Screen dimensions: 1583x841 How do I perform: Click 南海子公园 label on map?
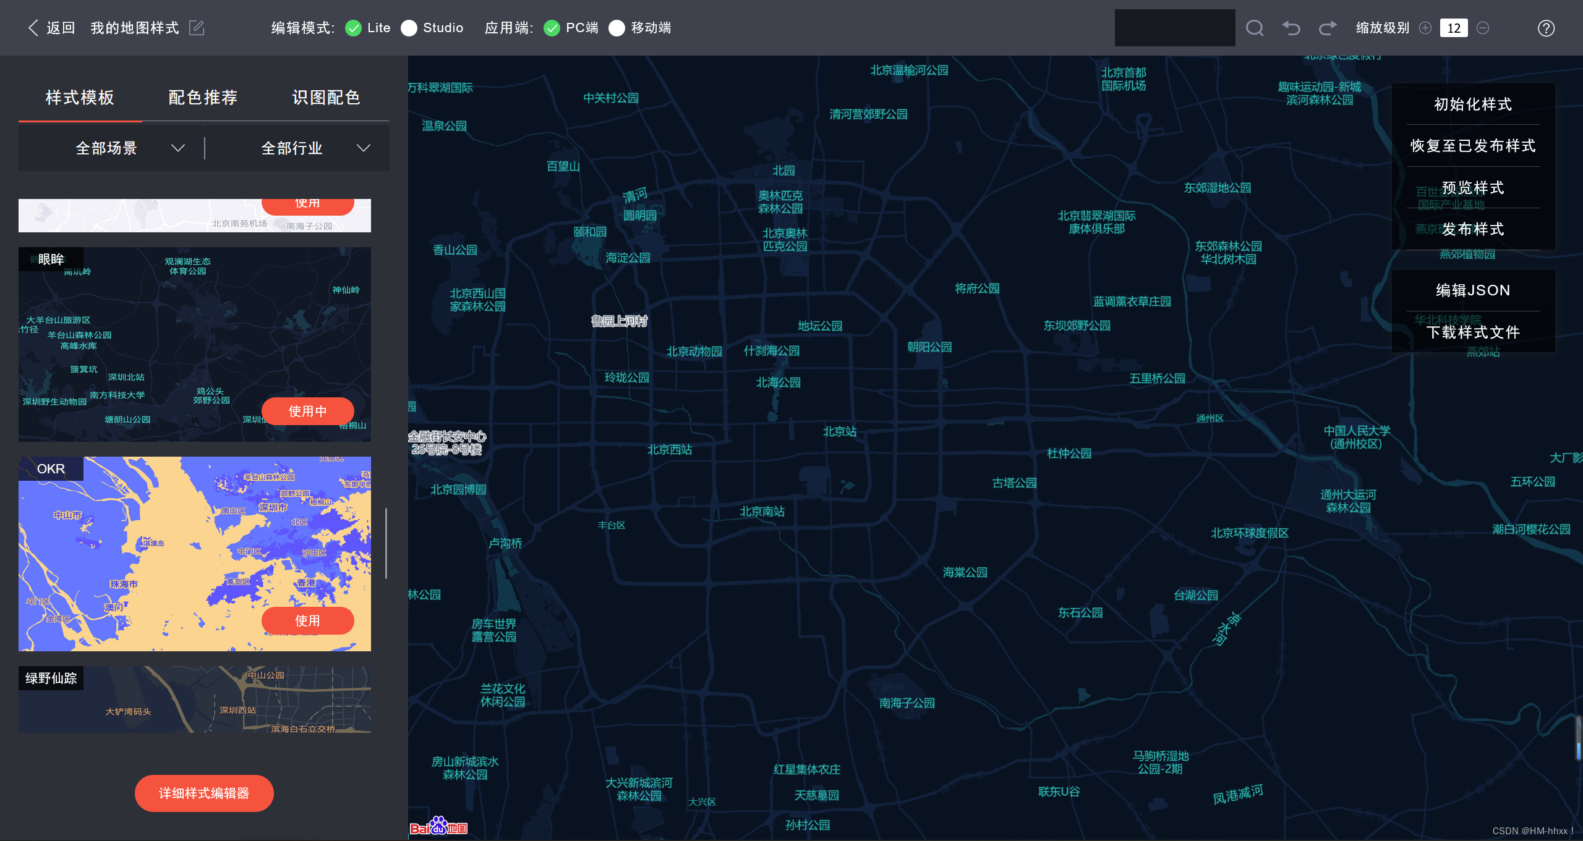(x=907, y=703)
